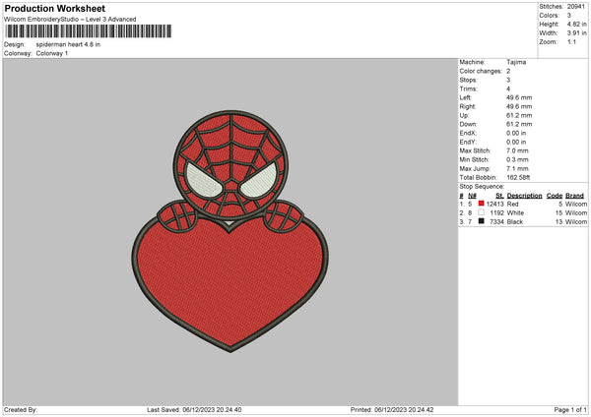This screenshot has height=417, width=591.
Task: Click the code 13 in the Black row
Action: point(558,222)
